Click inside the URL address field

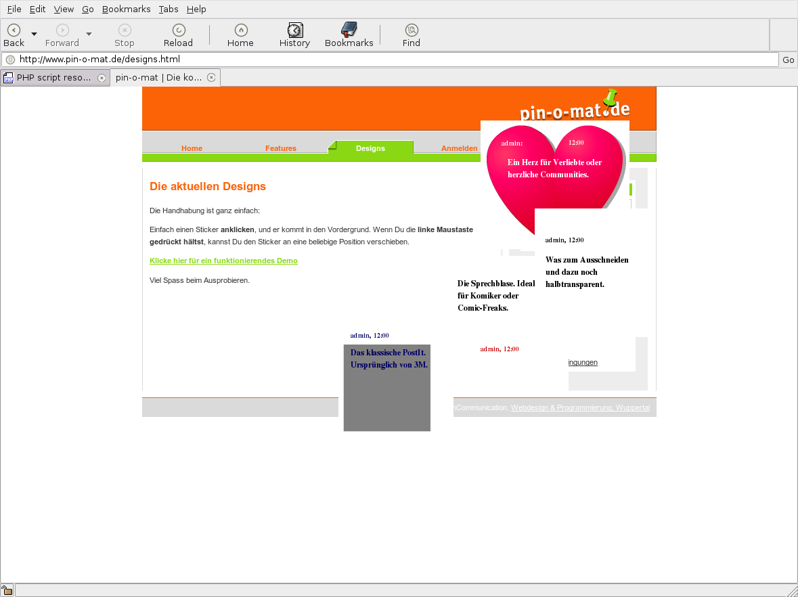[x=393, y=60]
